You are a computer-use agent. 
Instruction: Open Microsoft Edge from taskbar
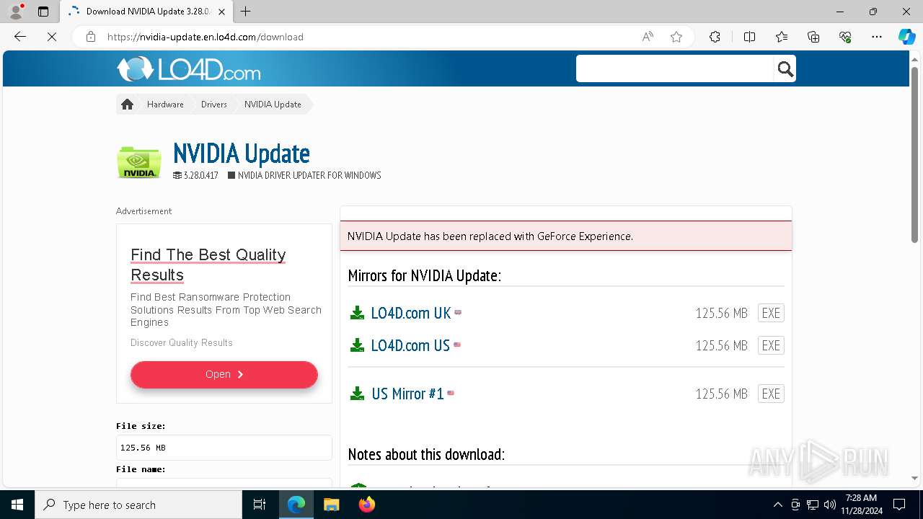click(296, 505)
